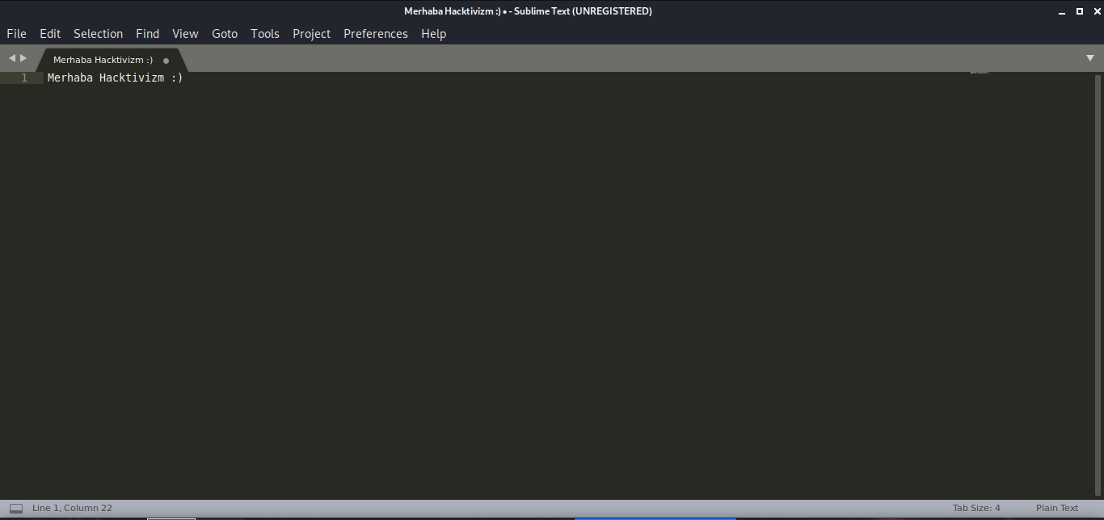1104x520 pixels.
Task: Click the unsaved dot on the Merhaba tab
Action: point(166,61)
